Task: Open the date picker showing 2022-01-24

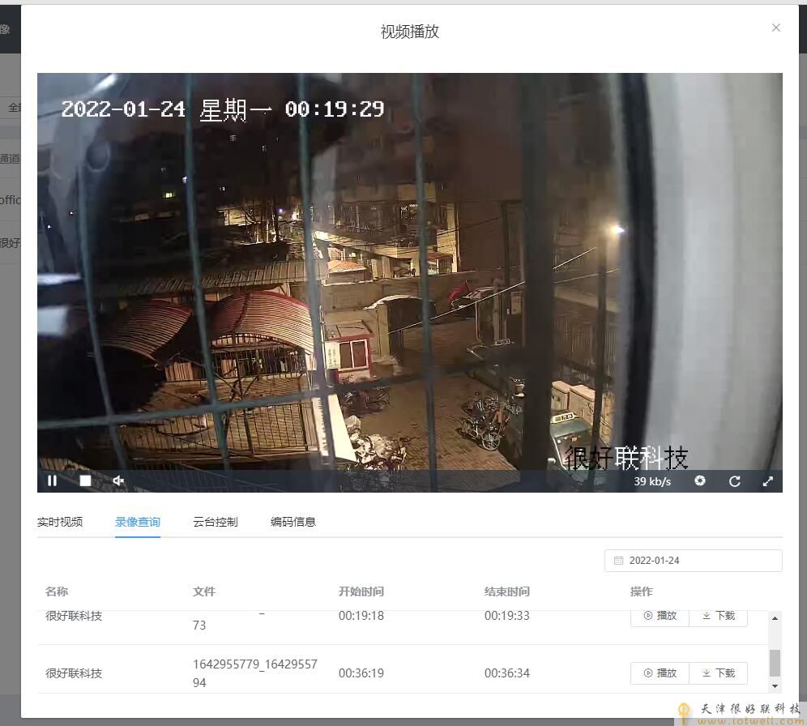Action: click(694, 561)
